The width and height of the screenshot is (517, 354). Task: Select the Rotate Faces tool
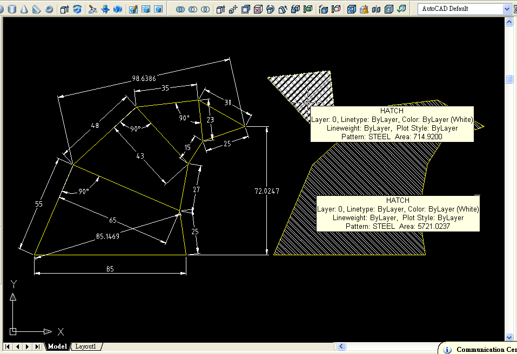click(270, 9)
